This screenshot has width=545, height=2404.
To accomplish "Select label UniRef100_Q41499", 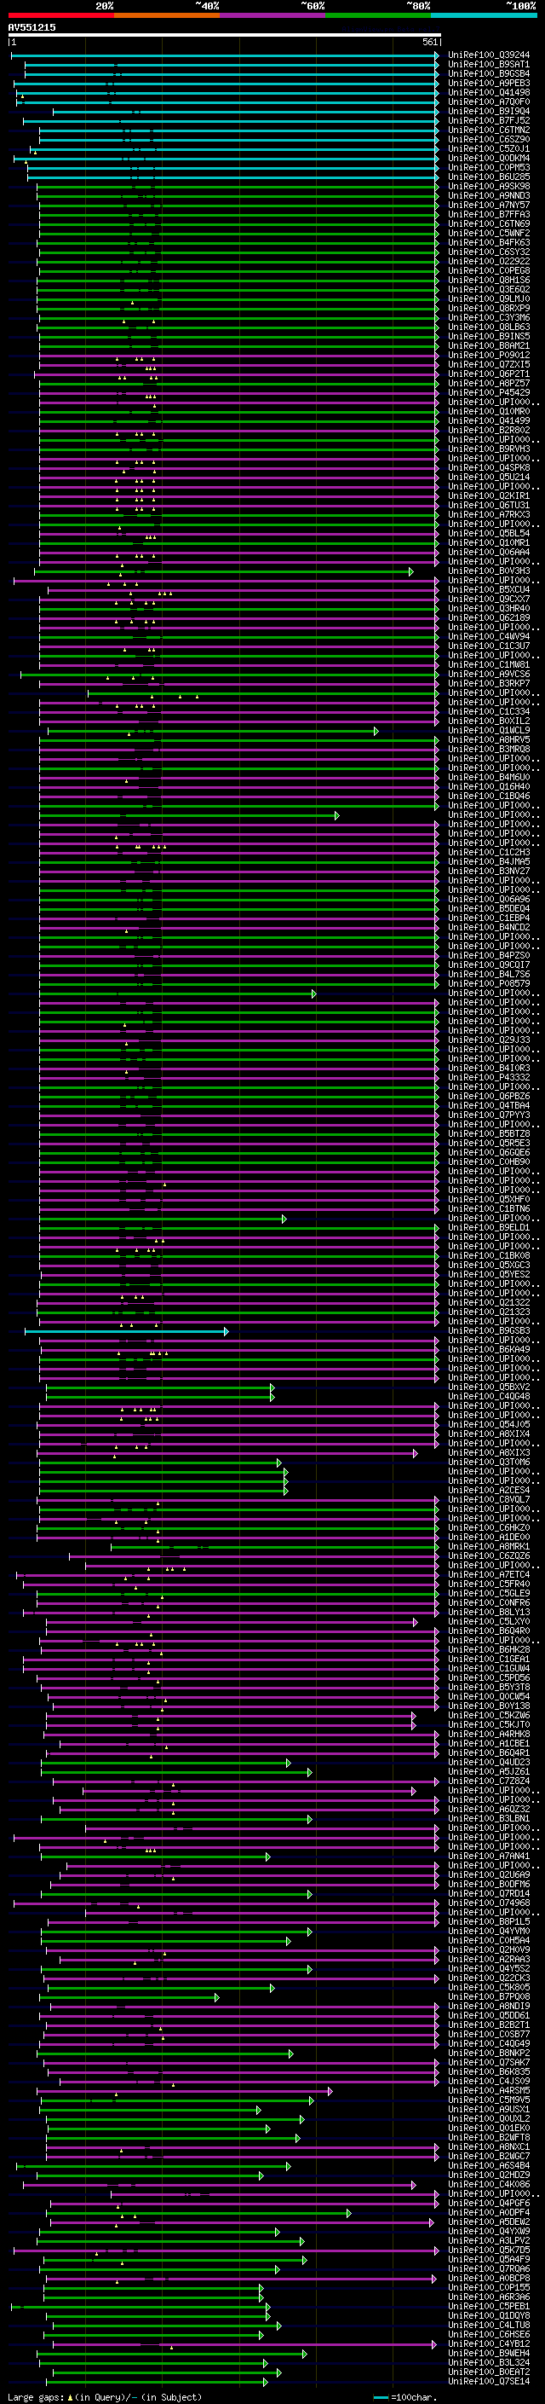I will [488, 421].
